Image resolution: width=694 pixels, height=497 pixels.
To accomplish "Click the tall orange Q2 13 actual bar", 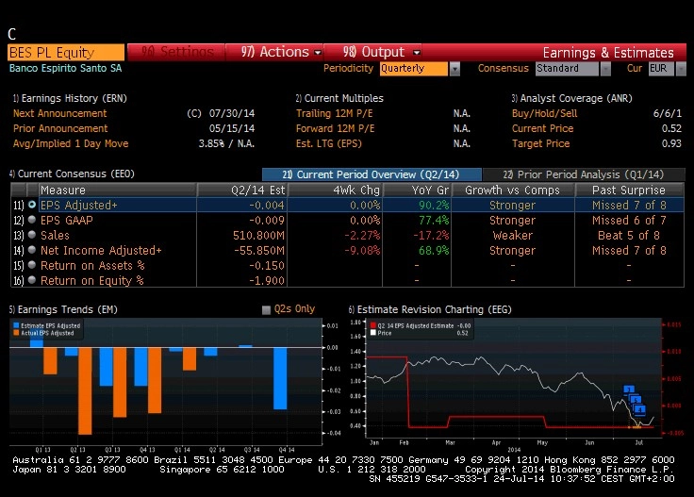I will (x=85, y=390).
